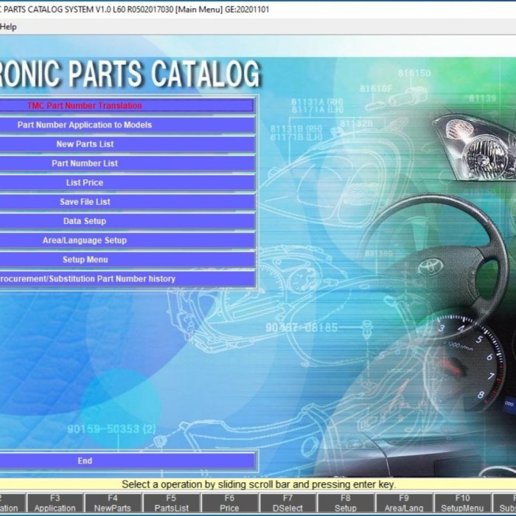Open the New Parts List
This screenshot has height=516, width=516.
(127, 144)
